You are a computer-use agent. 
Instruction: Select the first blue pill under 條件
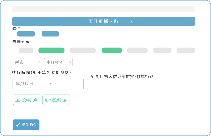pos(26,34)
